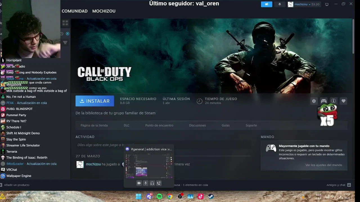This screenshot has width=360, height=202.
Task: Open mochizou profile link in activity
Action: (93, 164)
